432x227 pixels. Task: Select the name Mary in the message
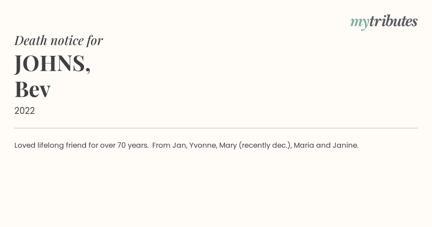[x=228, y=145]
